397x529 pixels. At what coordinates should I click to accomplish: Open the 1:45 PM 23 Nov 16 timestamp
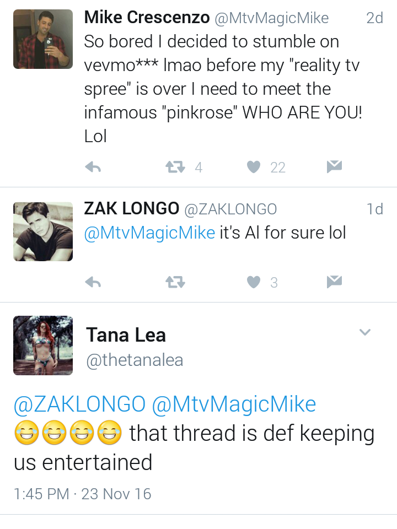click(82, 494)
